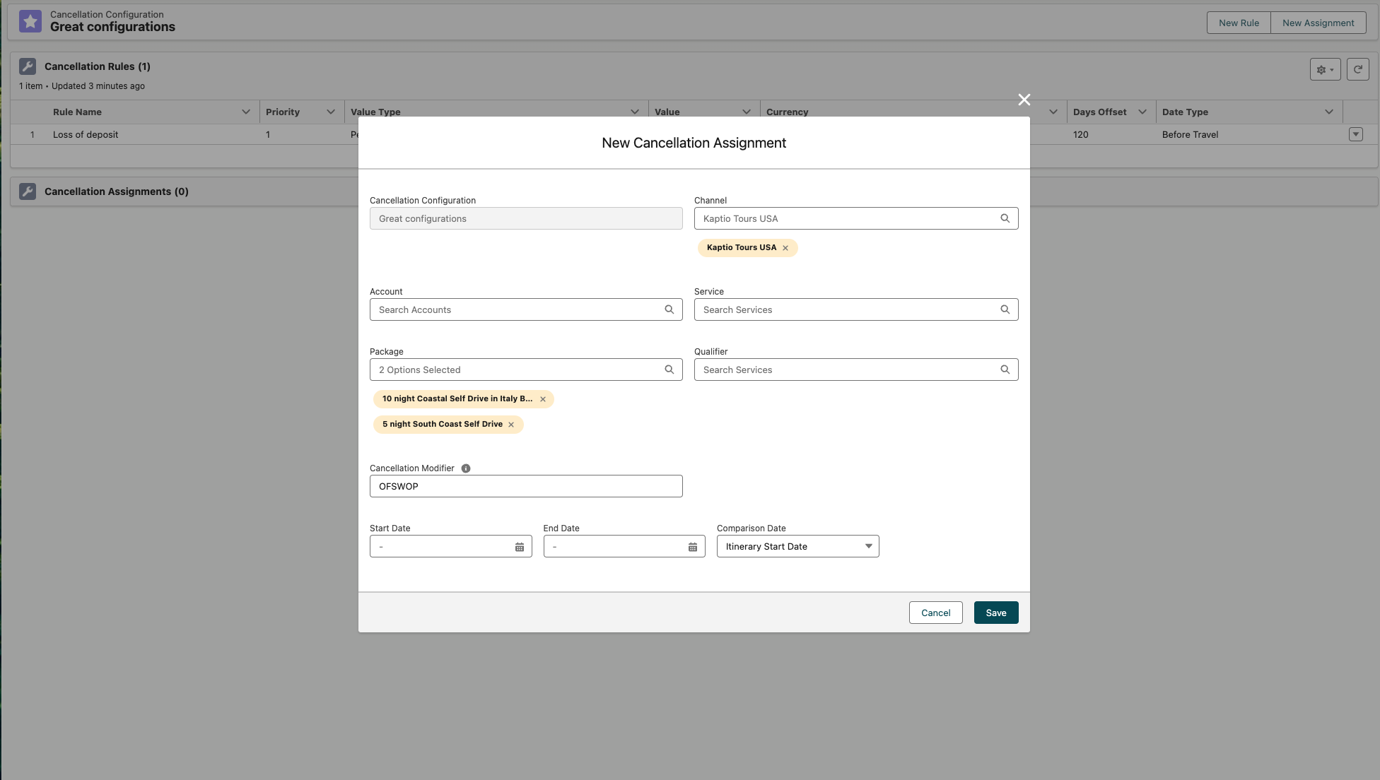
Task: Click the Cancellation Modifier text field
Action: click(x=525, y=486)
